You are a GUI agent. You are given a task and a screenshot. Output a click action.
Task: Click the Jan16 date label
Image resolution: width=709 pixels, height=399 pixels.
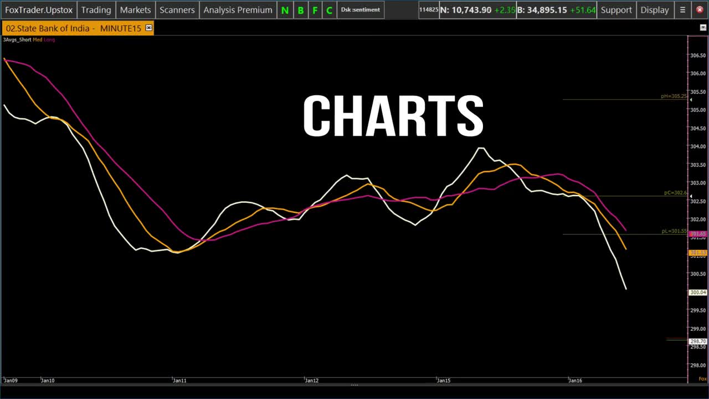(576, 381)
